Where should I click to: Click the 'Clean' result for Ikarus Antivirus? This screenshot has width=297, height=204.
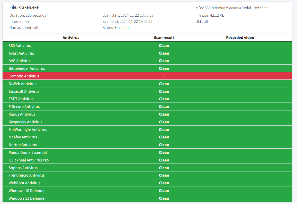(x=164, y=114)
